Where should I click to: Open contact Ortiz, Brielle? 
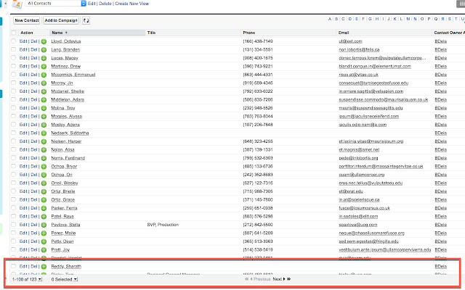pos(63,191)
